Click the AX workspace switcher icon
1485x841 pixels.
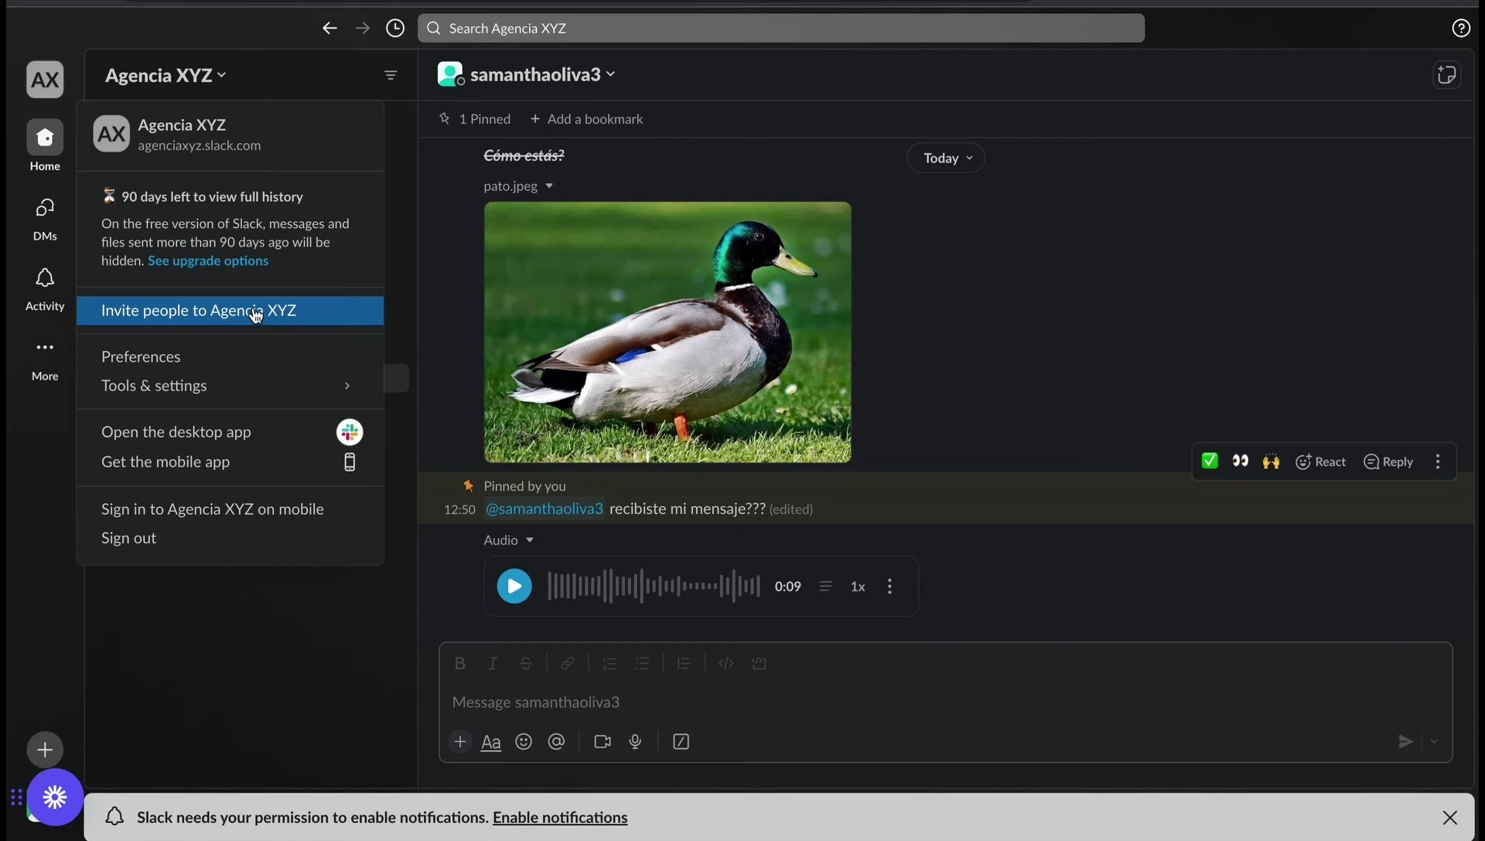(45, 79)
